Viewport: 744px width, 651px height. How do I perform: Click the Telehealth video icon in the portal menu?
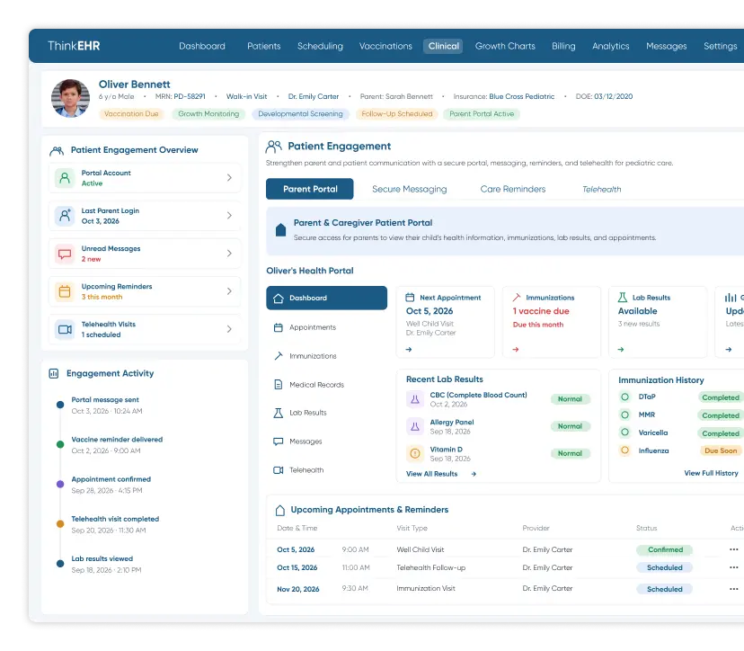click(278, 470)
